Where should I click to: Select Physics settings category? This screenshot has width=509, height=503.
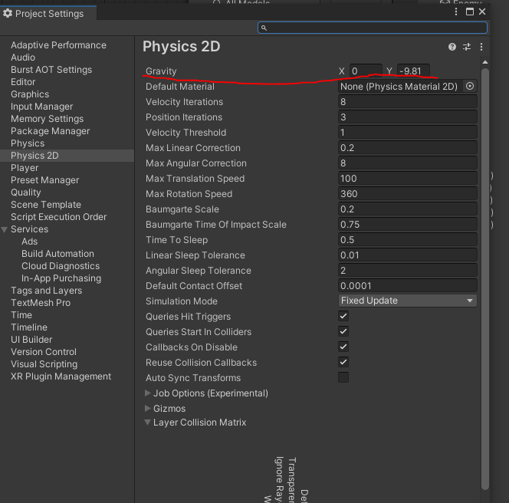[28, 143]
